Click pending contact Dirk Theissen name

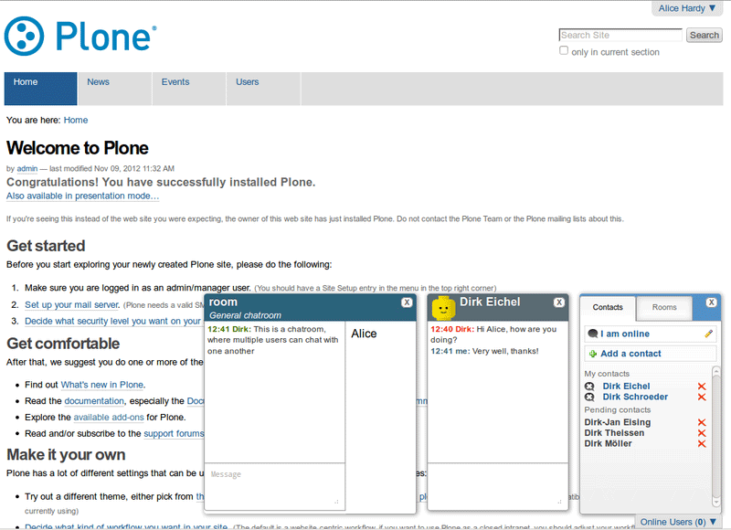(614, 433)
